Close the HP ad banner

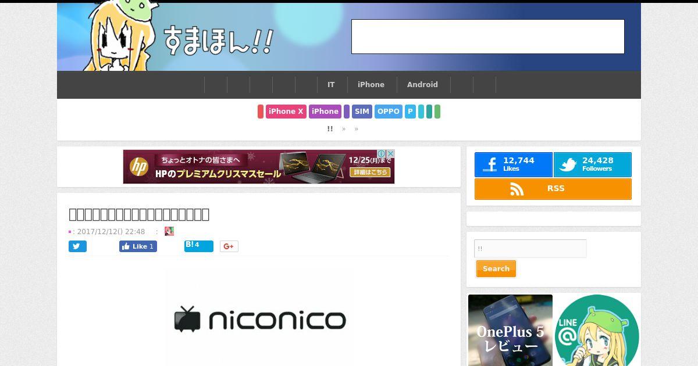tap(390, 154)
